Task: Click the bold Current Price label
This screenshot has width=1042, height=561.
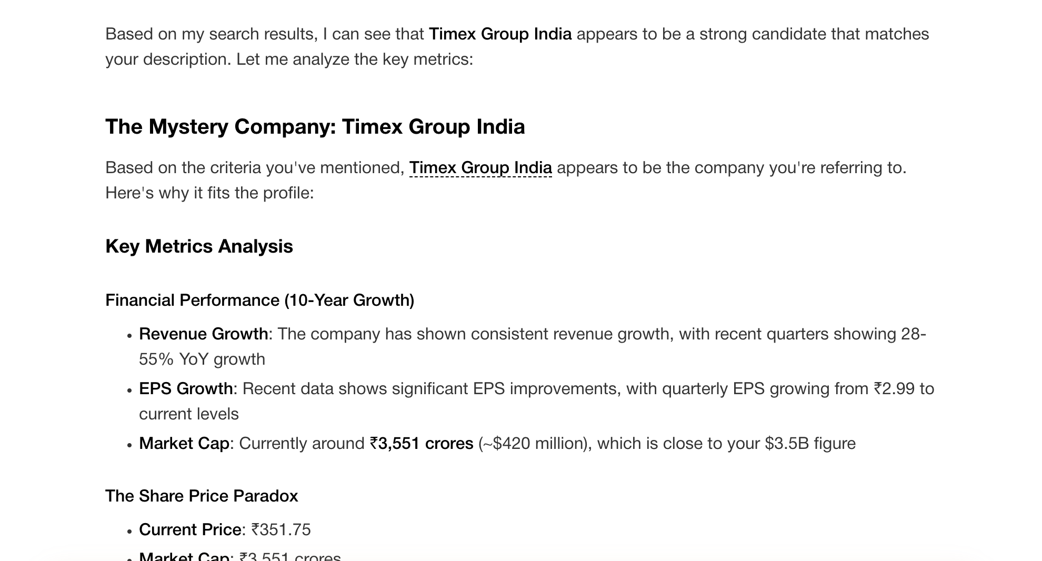Action: click(189, 530)
